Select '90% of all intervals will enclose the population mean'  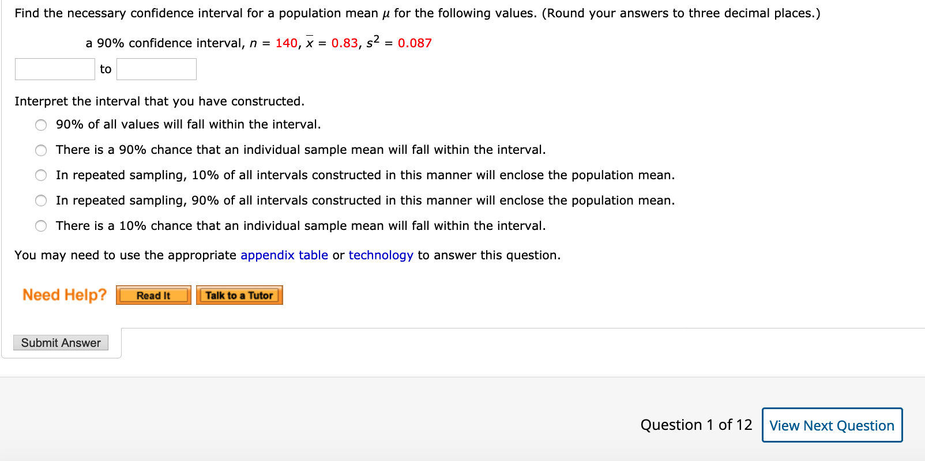pos(40,201)
